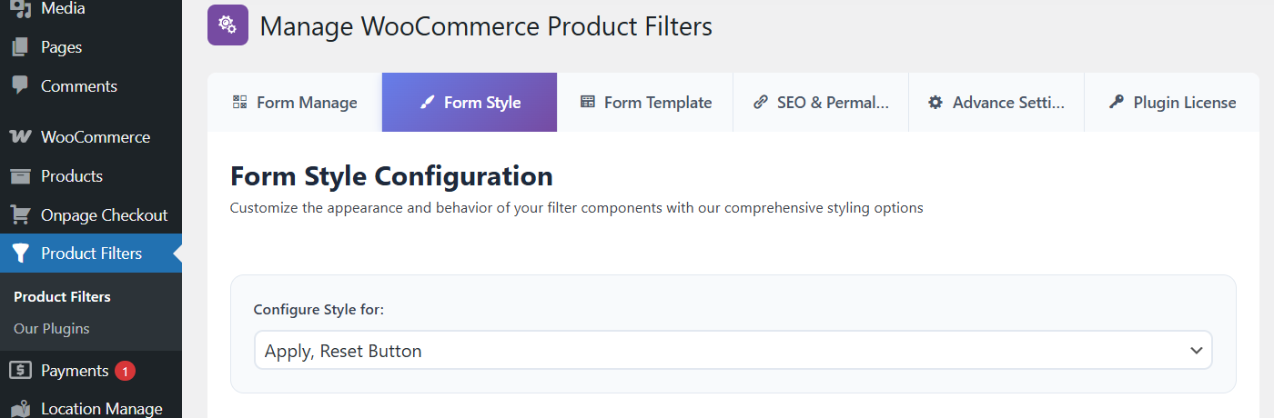Click the WooCommerce Woo logo icon
Image resolution: width=1274 pixels, height=418 pixels.
pos(20,137)
